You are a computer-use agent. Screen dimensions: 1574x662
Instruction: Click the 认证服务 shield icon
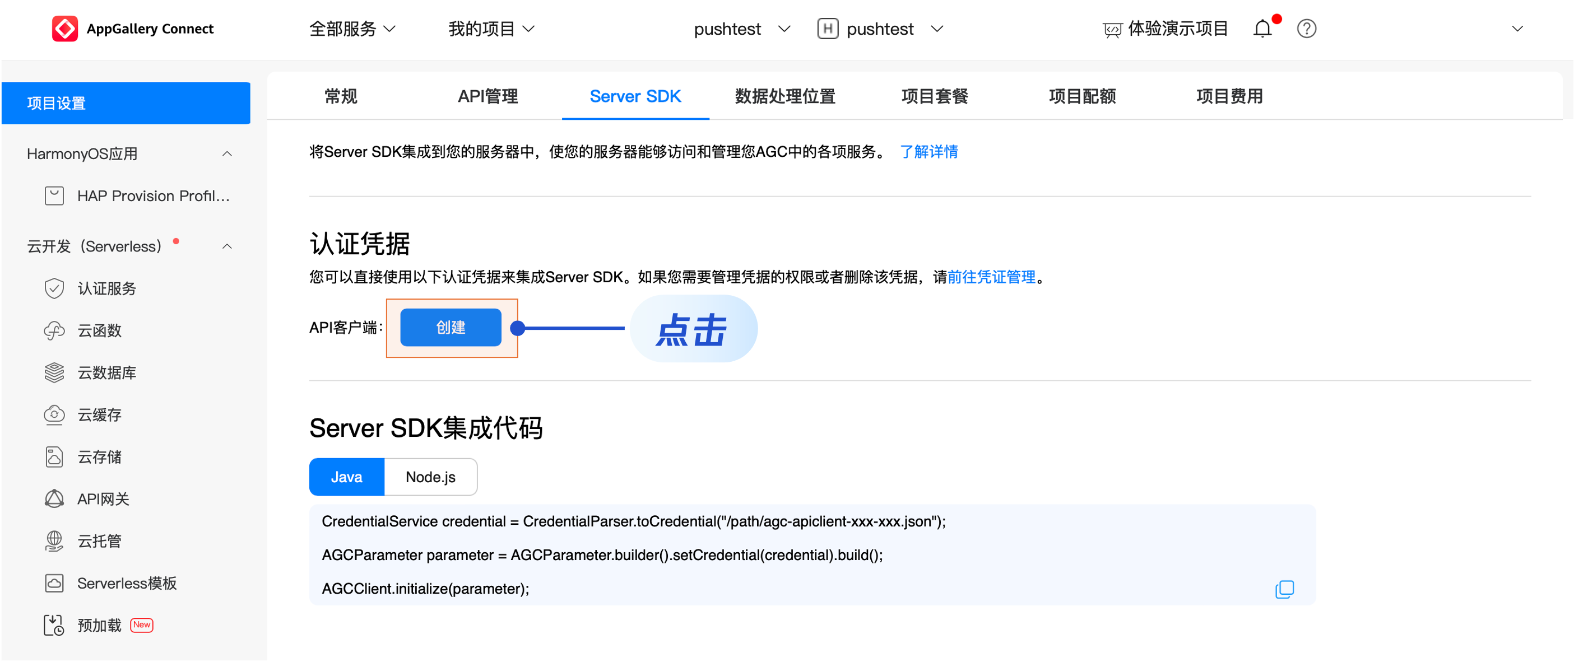(54, 288)
